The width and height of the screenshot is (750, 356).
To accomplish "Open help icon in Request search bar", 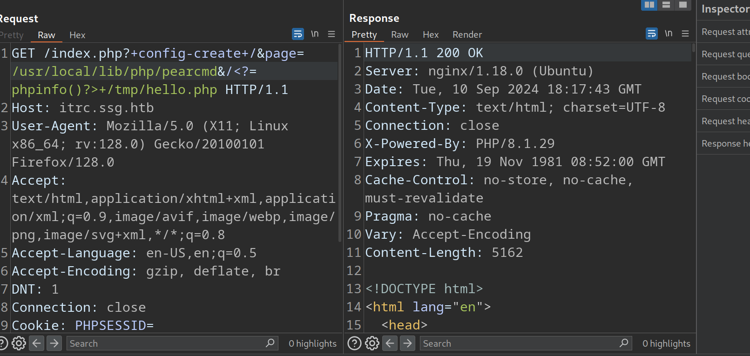I will tap(3, 343).
